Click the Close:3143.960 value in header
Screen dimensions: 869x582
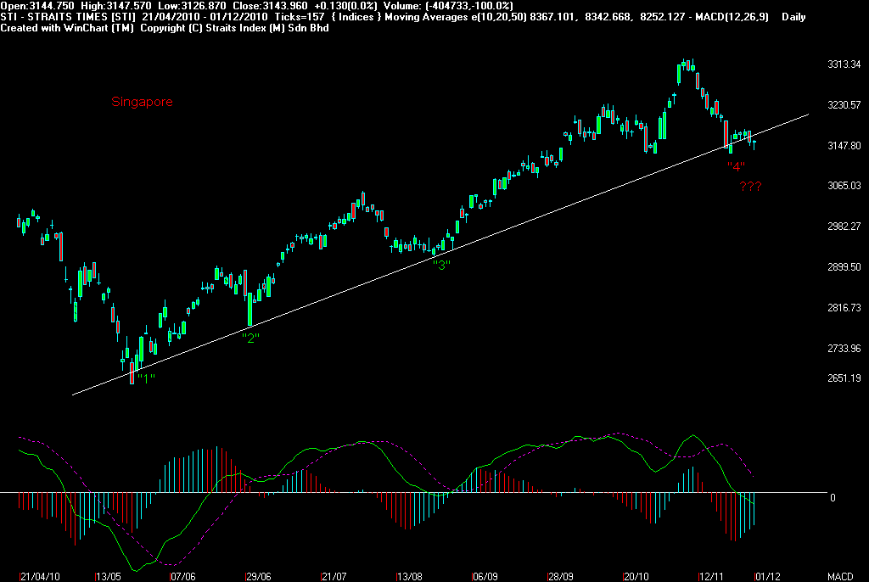270,6
